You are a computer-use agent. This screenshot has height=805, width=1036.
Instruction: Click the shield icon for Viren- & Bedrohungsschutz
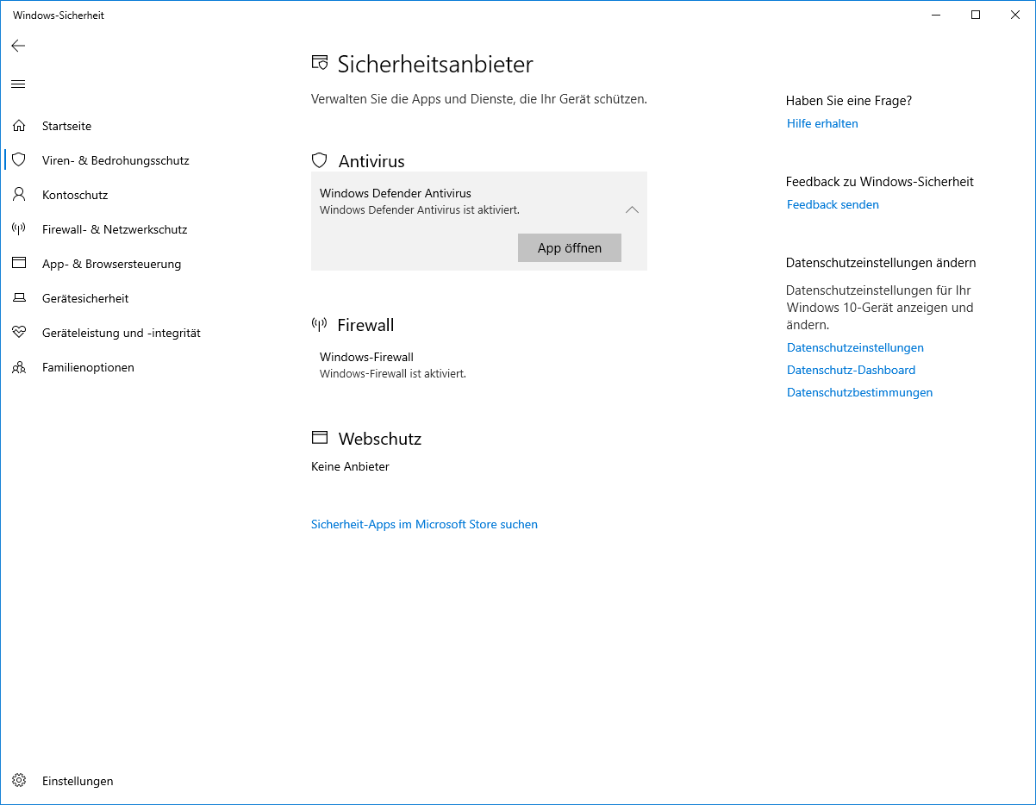[19, 160]
